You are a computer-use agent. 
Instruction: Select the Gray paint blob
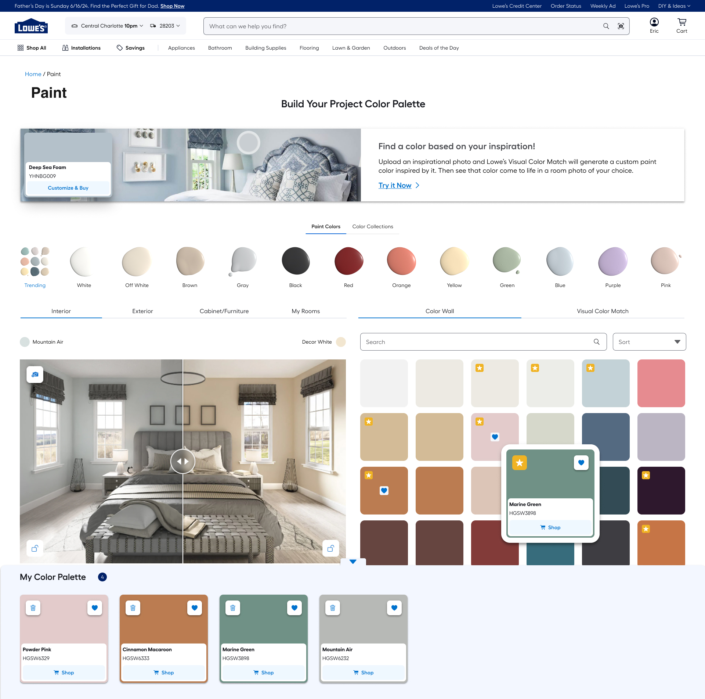pos(243,261)
